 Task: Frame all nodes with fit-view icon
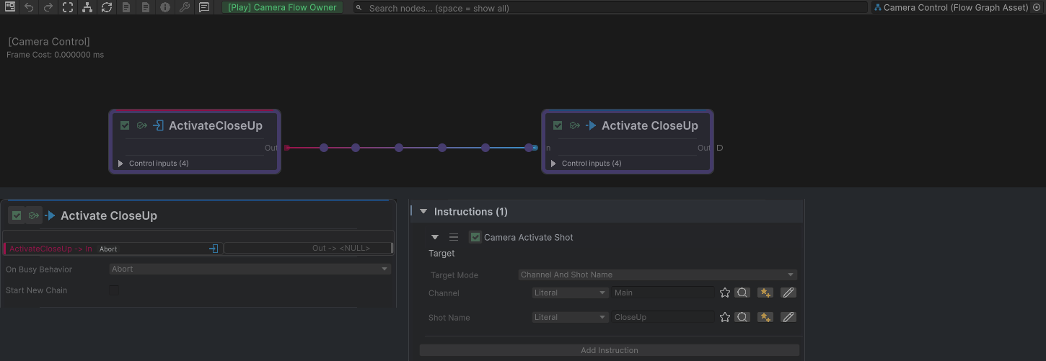(x=68, y=7)
